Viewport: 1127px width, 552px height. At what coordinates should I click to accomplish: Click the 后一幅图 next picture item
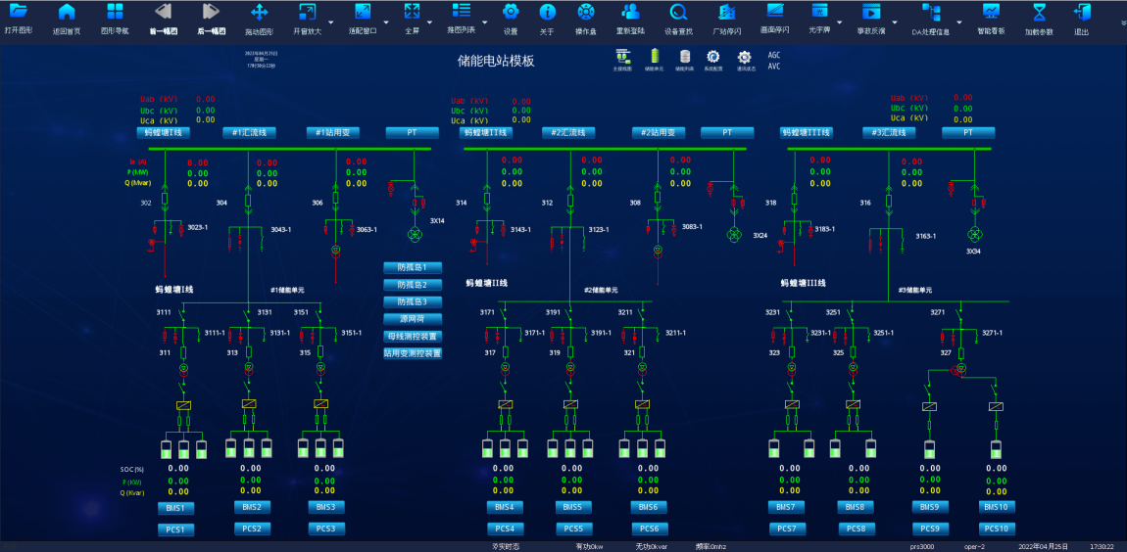click(211, 18)
